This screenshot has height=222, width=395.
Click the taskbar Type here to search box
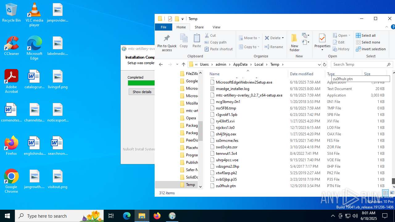tap(60, 216)
